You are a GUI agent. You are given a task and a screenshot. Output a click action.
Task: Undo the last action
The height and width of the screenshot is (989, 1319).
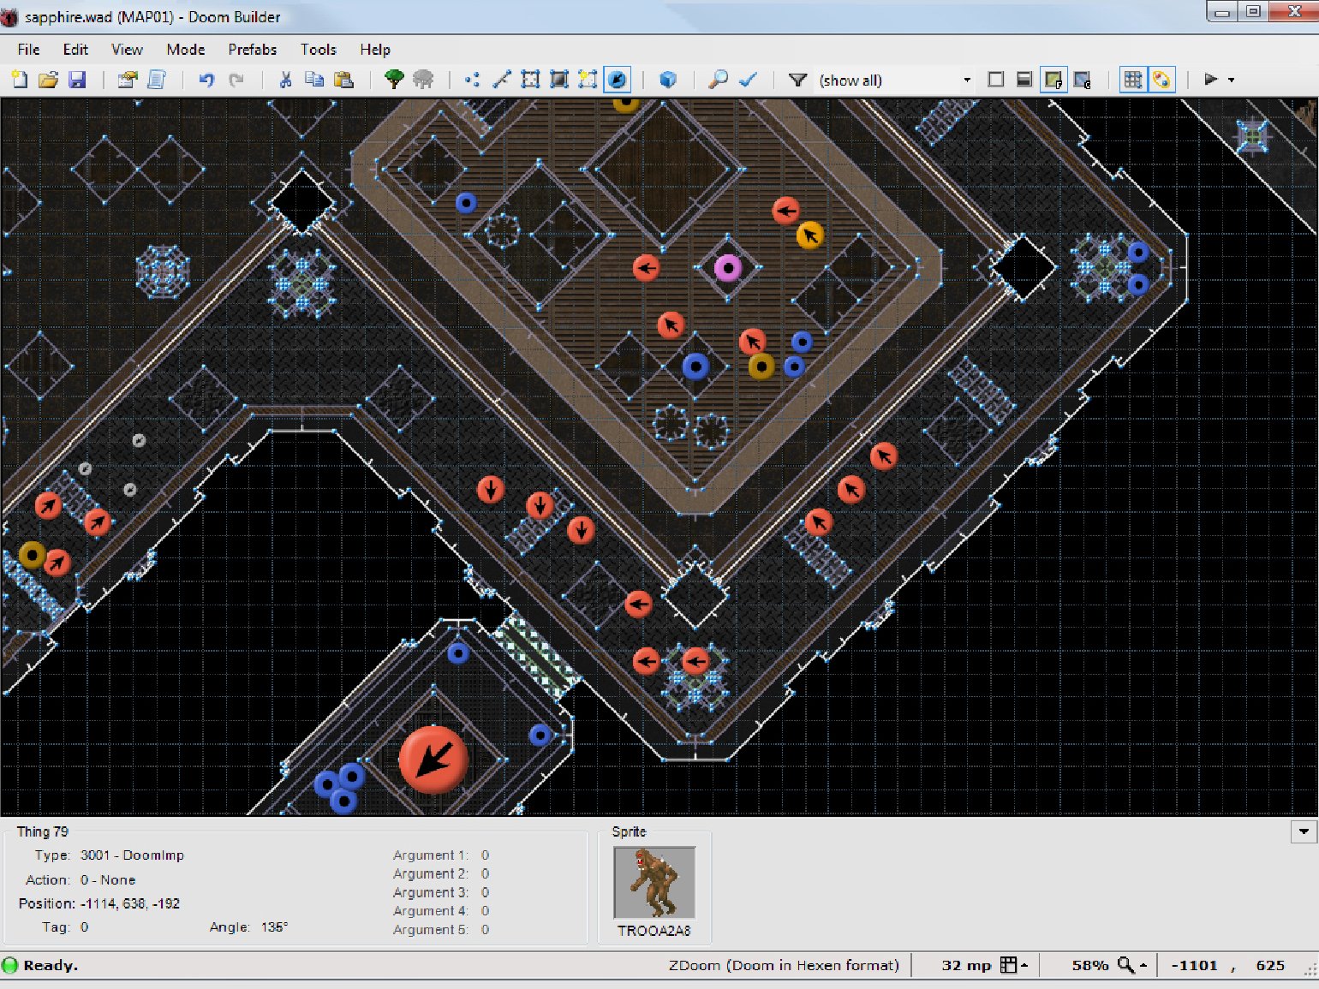(x=206, y=80)
